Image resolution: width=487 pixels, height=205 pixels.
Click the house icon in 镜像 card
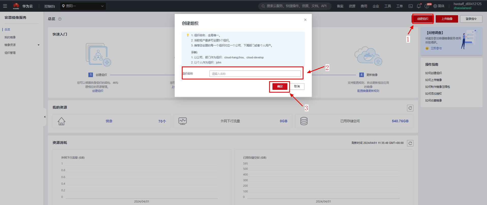pyautogui.click(x=61, y=121)
